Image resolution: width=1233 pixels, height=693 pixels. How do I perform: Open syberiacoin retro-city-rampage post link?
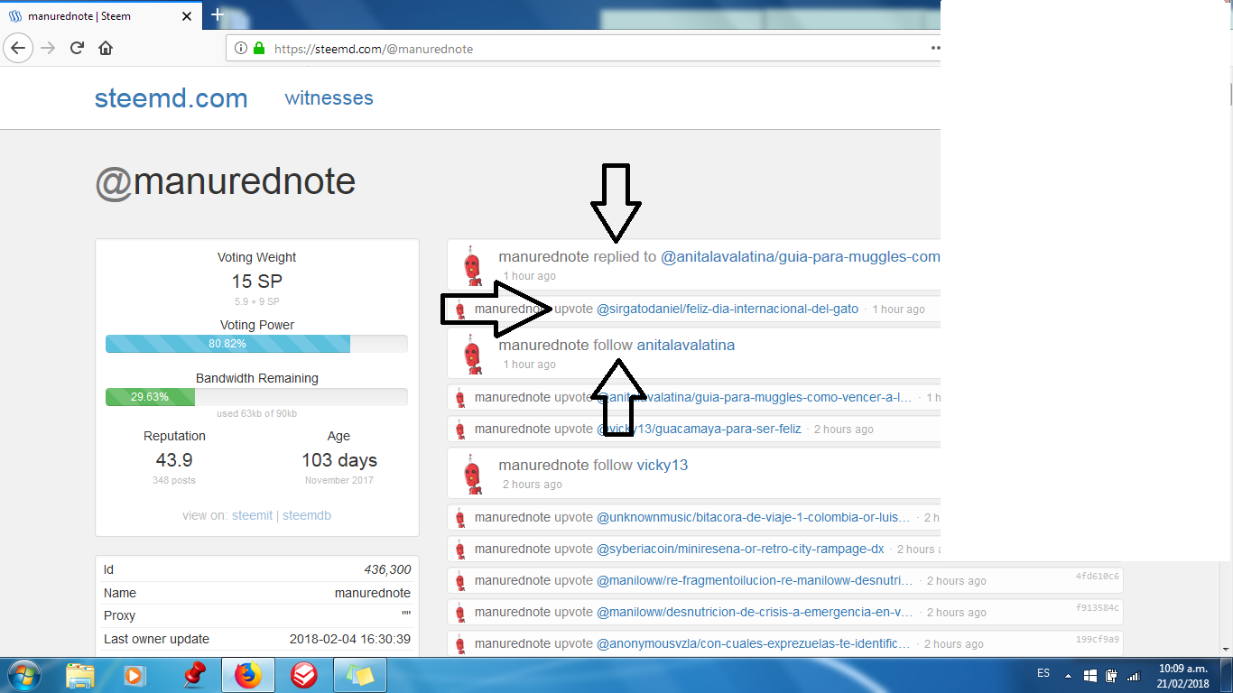coord(740,549)
